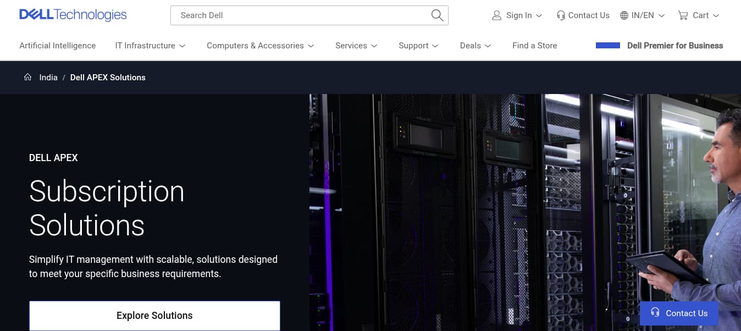The image size is (741, 331).
Task: Expand the Cart chevron
Action: 716,15
